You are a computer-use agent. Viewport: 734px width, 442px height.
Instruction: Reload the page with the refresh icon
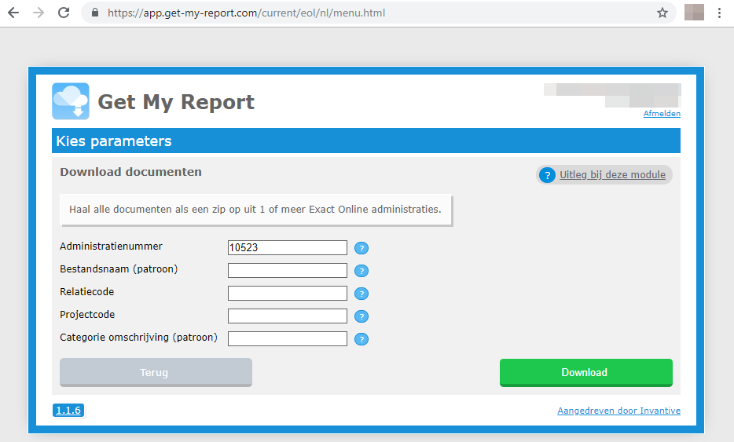pyautogui.click(x=64, y=13)
